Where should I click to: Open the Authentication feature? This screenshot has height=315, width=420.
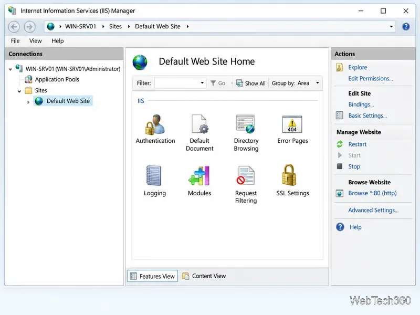(155, 129)
